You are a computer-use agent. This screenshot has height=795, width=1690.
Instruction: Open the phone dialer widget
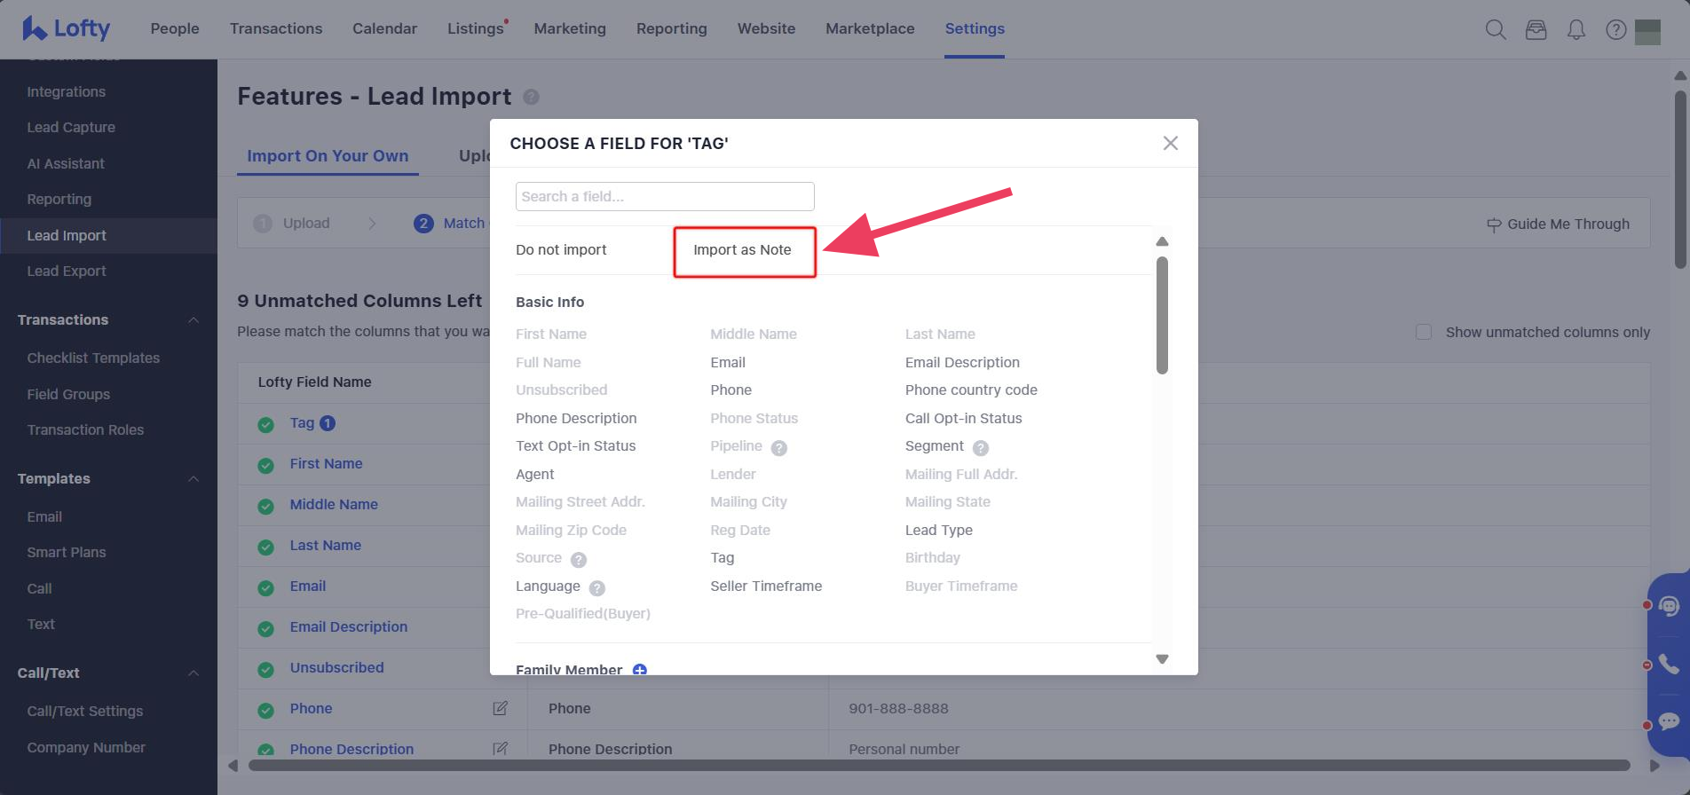pyautogui.click(x=1670, y=665)
